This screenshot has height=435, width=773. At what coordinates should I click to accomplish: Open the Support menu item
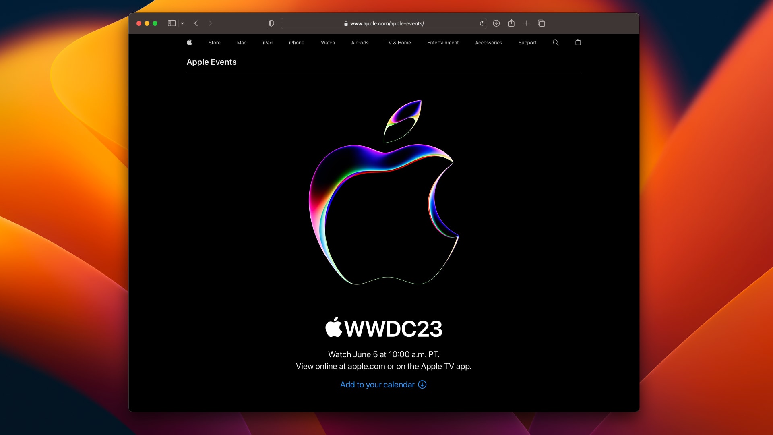click(527, 43)
